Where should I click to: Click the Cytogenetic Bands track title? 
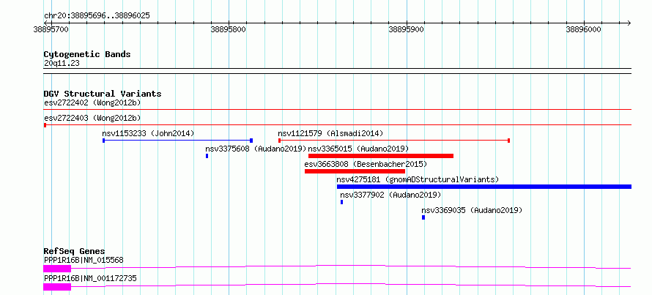[87, 54]
